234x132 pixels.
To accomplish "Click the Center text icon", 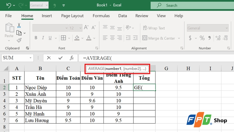I will 112,38.
